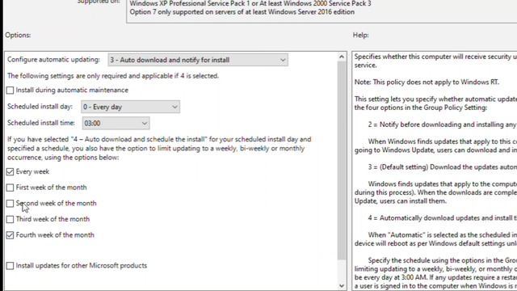Open the Scheduled install day dropdown
Screen dimensions: 517x291
tap(131, 107)
